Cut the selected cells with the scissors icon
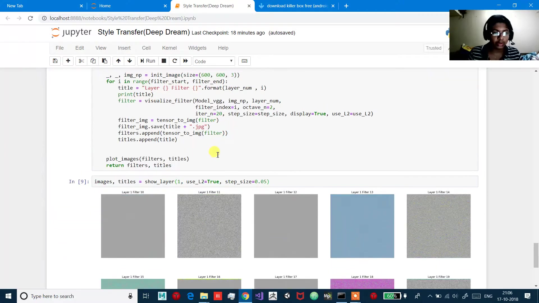 (81, 61)
